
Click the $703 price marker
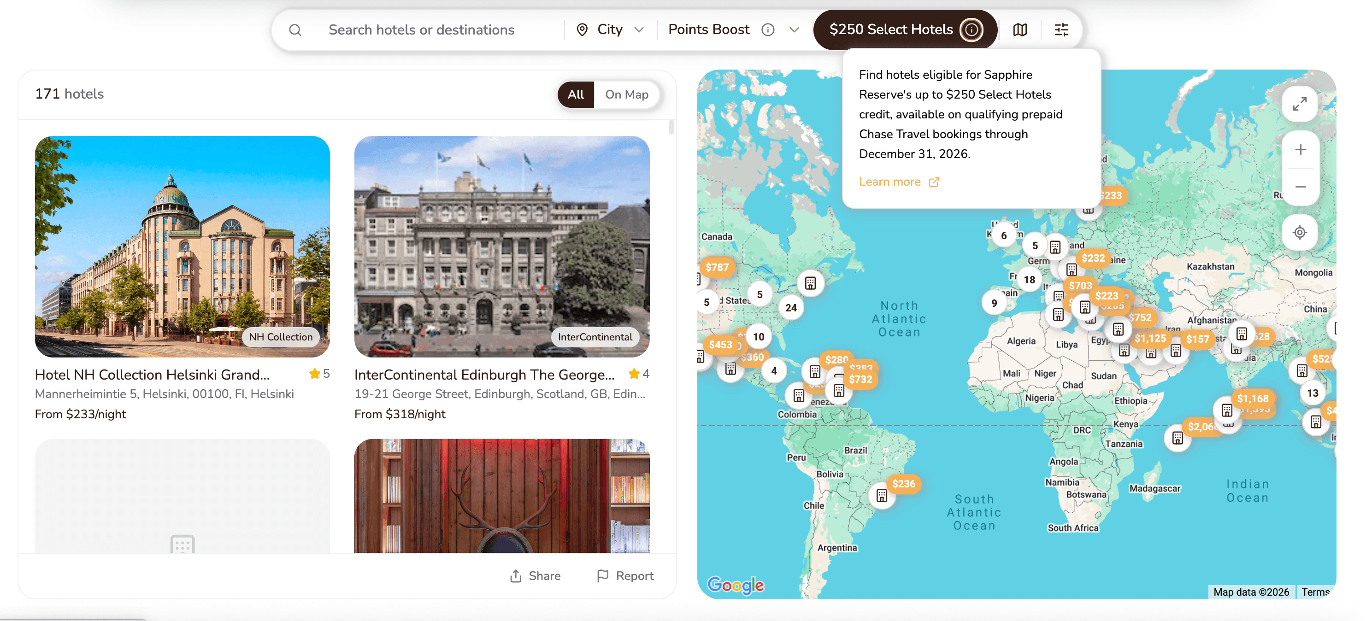coord(1080,286)
